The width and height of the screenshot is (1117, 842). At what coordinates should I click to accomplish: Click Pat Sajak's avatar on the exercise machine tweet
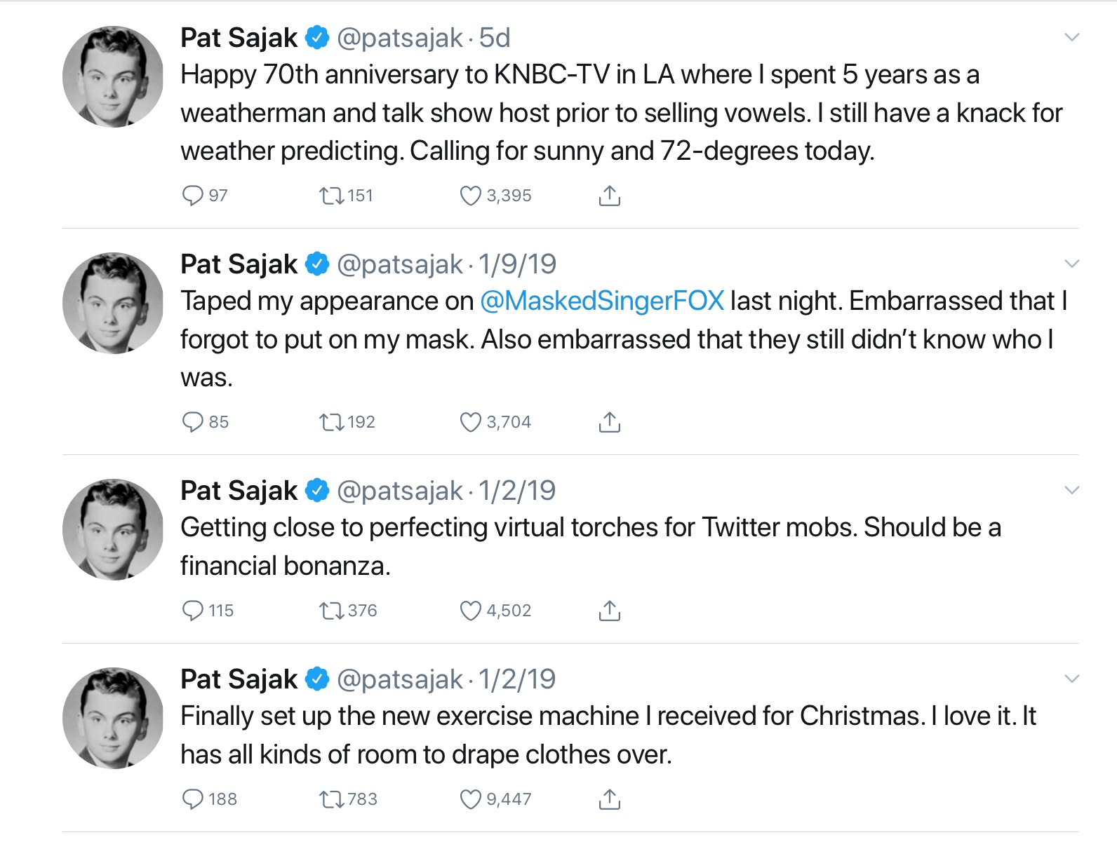113,718
